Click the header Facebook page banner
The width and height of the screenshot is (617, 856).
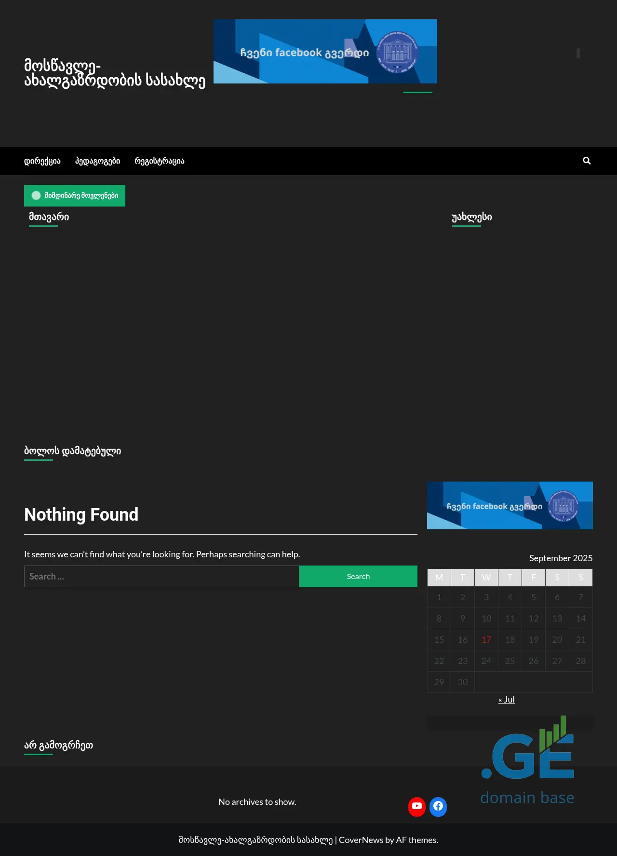pos(325,52)
